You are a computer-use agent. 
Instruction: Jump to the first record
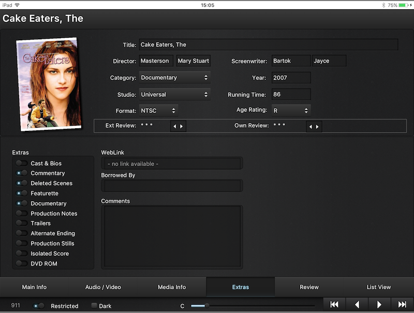[x=334, y=305]
